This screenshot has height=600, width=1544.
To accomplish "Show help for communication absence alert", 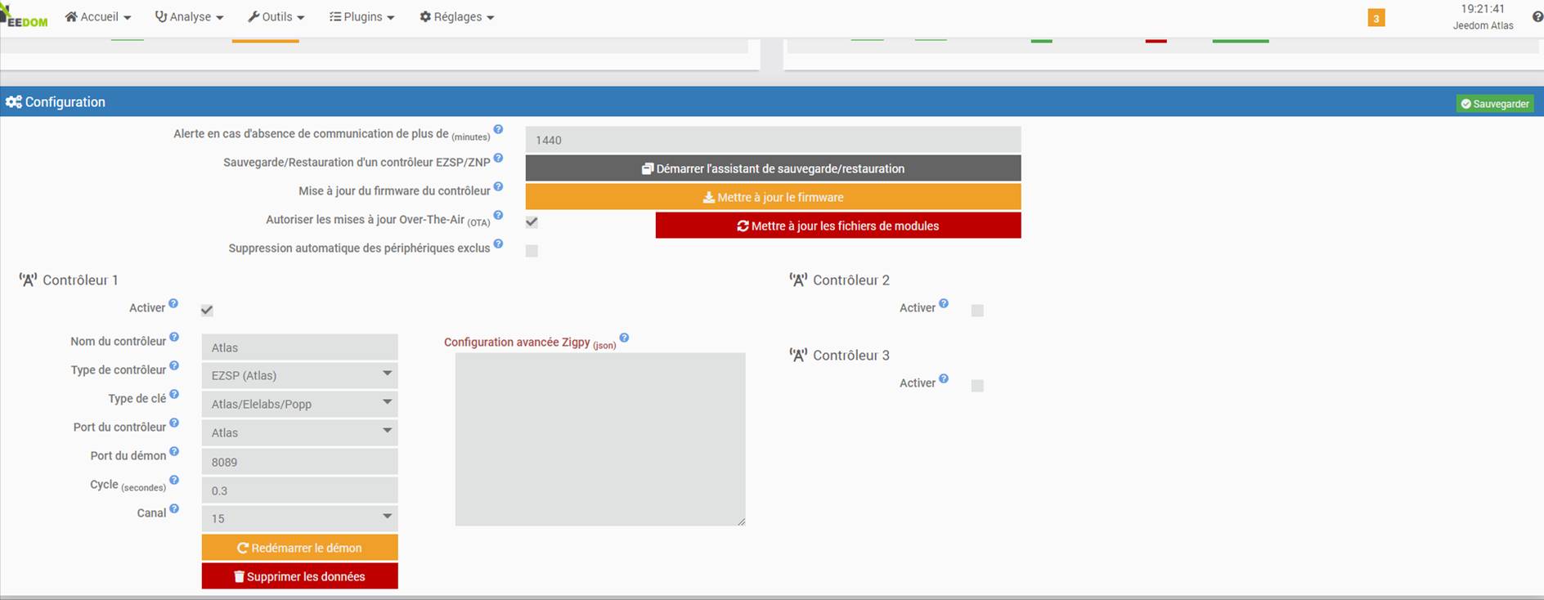I will coord(498,129).
